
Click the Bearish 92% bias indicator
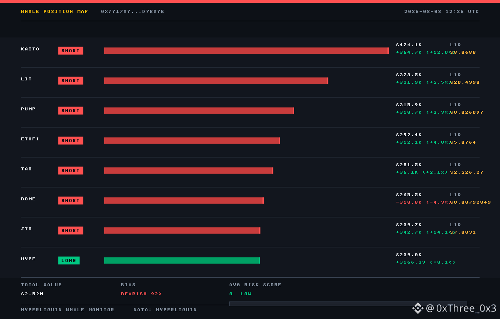(141, 294)
